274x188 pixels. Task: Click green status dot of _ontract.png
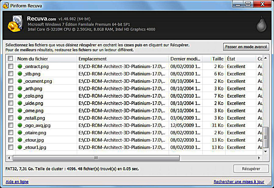(20, 67)
